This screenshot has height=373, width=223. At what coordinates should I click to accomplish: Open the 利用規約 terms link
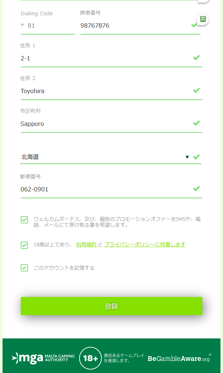point(86,245)
